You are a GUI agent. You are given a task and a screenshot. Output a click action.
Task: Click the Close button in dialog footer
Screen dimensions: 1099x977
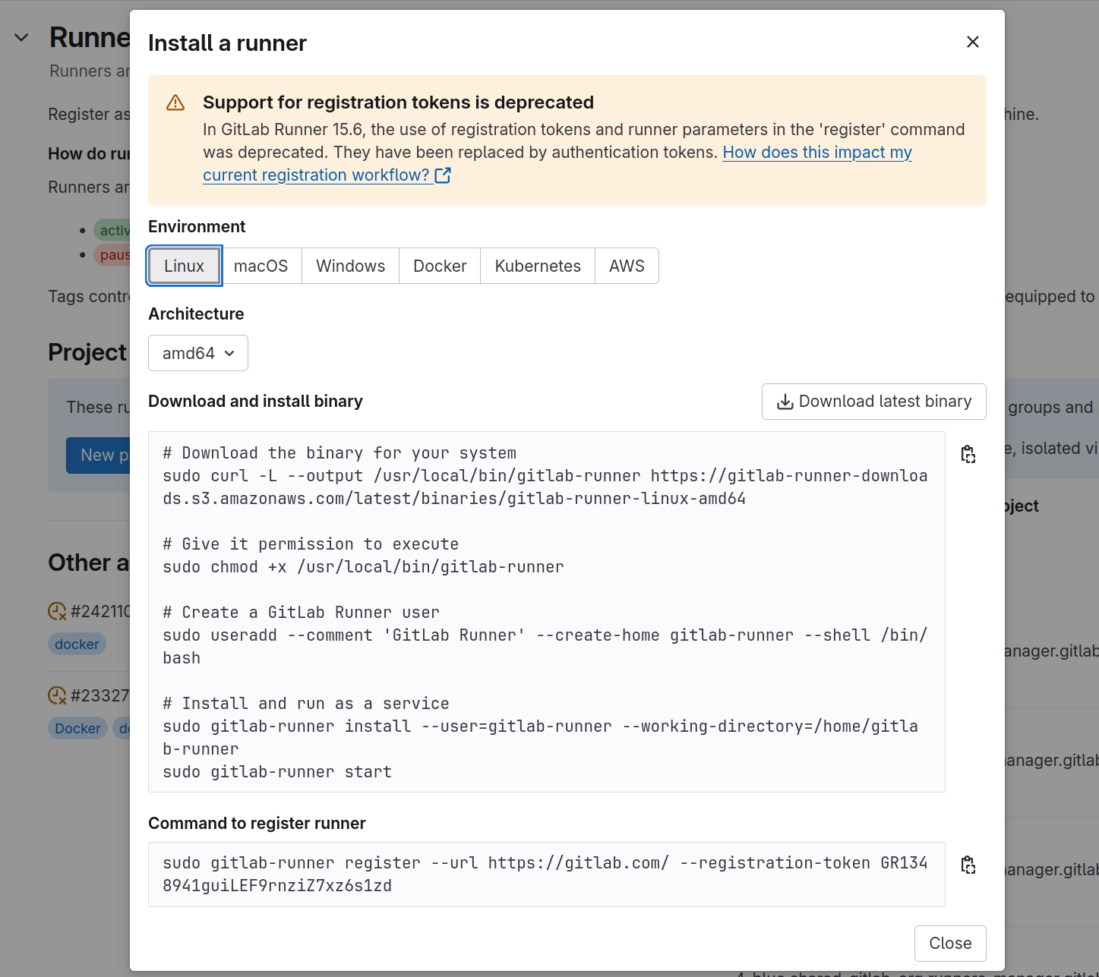click(950, 943)
